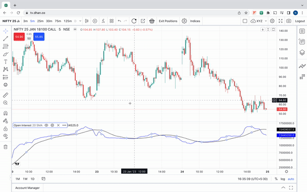Undo the last chart action
Viewport: 307px width, 192px height.
tap(119, 21)
